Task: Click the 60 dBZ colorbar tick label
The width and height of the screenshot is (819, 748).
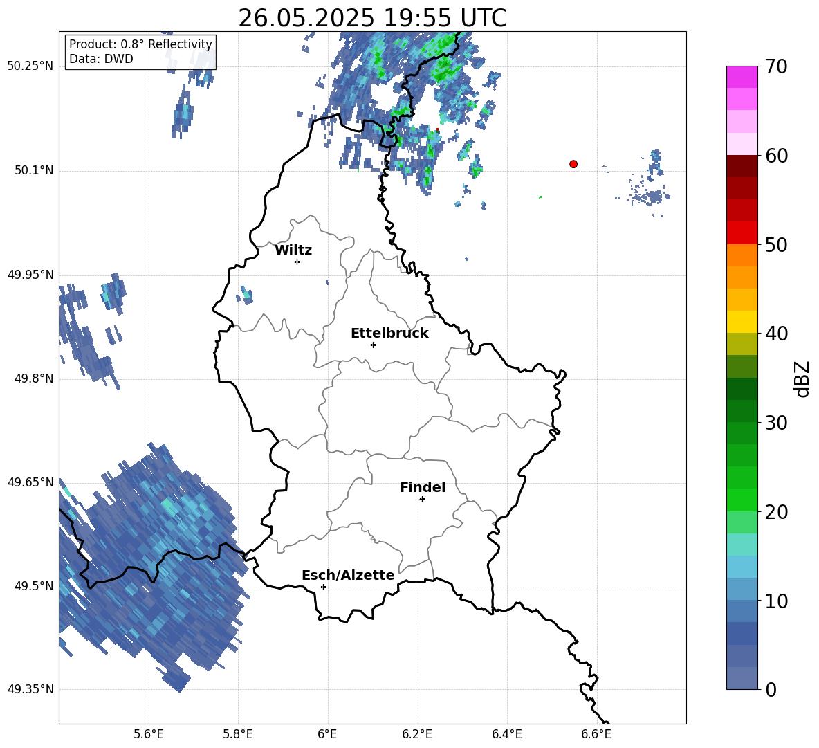Action: [776, 156]
